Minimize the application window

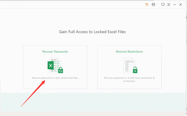pos(175,5)
